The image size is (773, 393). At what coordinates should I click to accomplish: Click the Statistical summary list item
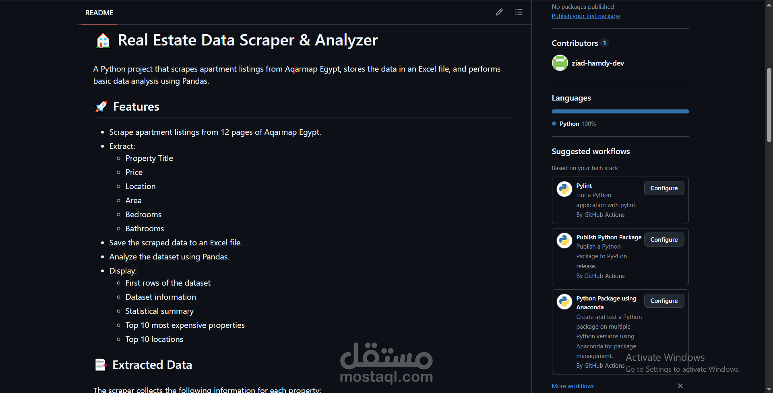pos(159,311)
